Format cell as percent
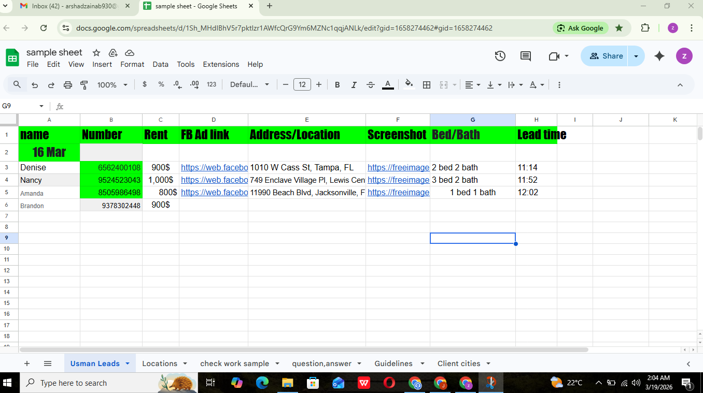Screen dimensions: 703x393 point(161,84)
